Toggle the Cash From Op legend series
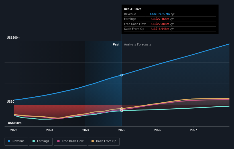The width and height of the screenshot is (234, 149). click(x=104, y=141)
